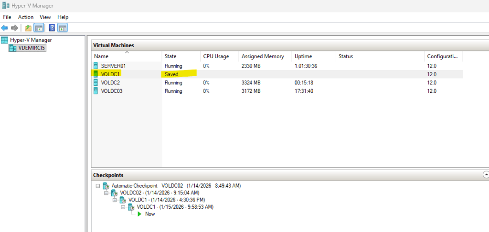Click the Back arrow in the toolbar
This screenshot has height=232, width=489.
[5, 28]
